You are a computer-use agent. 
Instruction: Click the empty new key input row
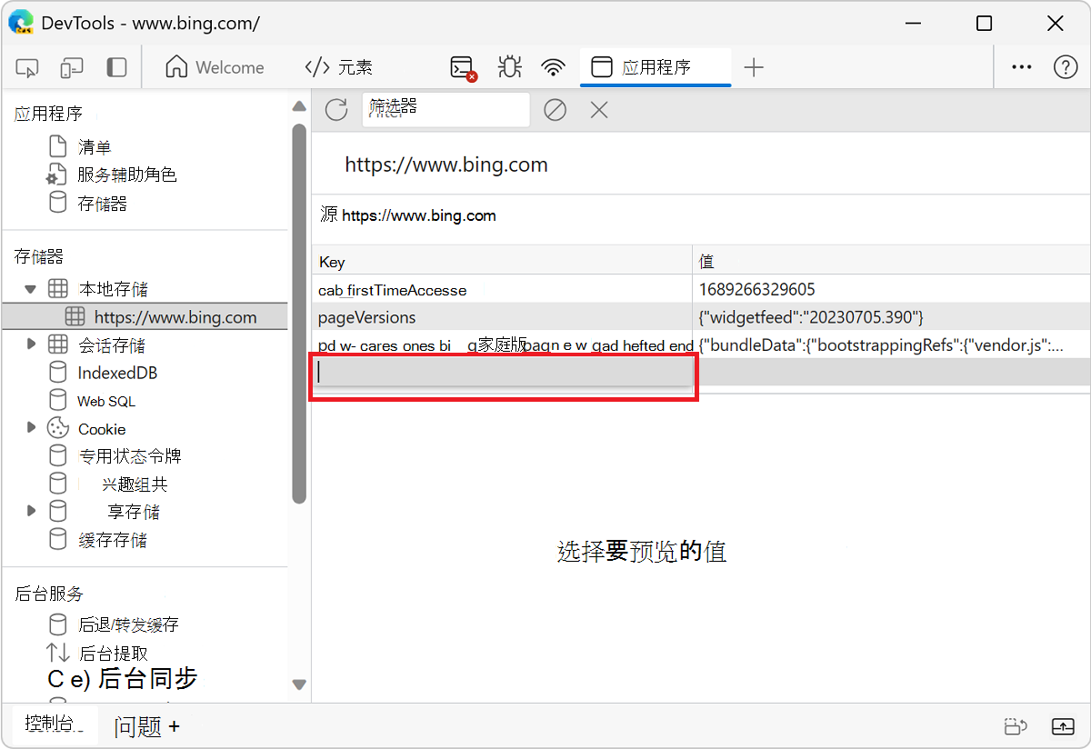(505, 373)
